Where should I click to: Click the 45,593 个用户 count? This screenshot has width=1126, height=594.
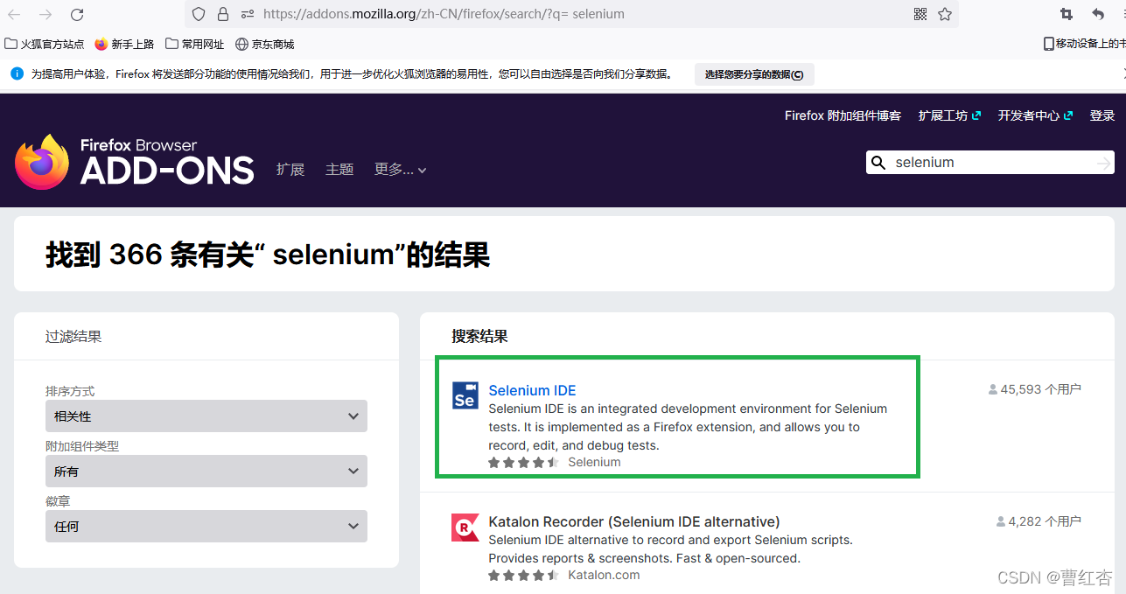(x=1035, y=389)
